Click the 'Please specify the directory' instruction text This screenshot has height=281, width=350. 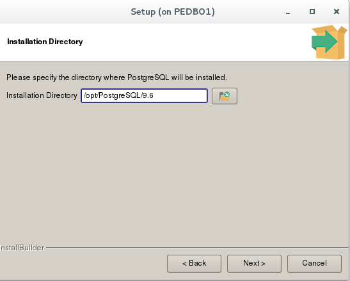point(116,77)
